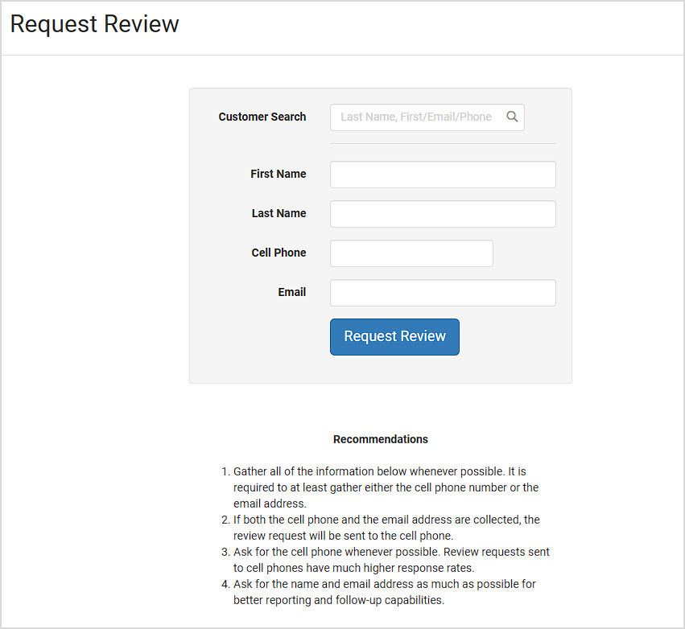Screen dimensions: 685x629
Task: Click the divider line below Customer Search
Action: pyautogui.click(x=443, y=143)
